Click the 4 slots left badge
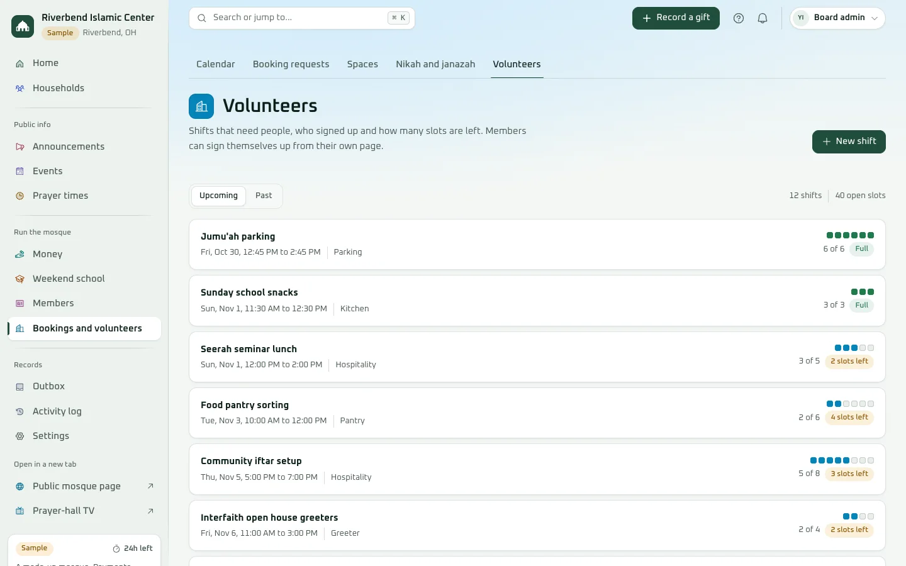This screenshot has height=566, width=906. click(849, 418)
